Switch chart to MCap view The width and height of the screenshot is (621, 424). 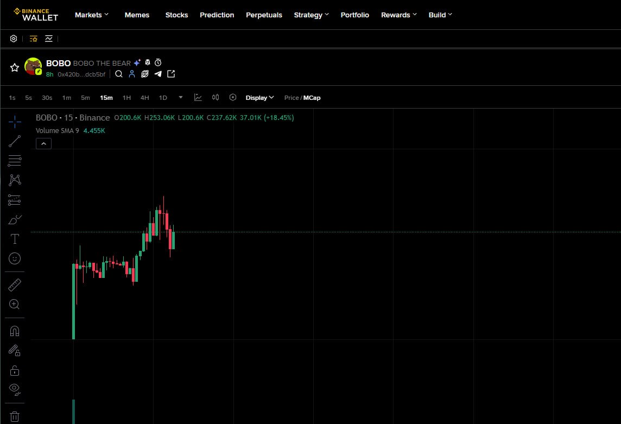[312, 98]
